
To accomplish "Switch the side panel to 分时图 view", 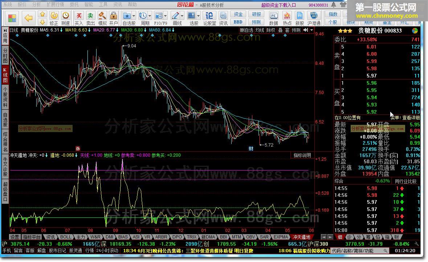I will (x=5, y=55).
